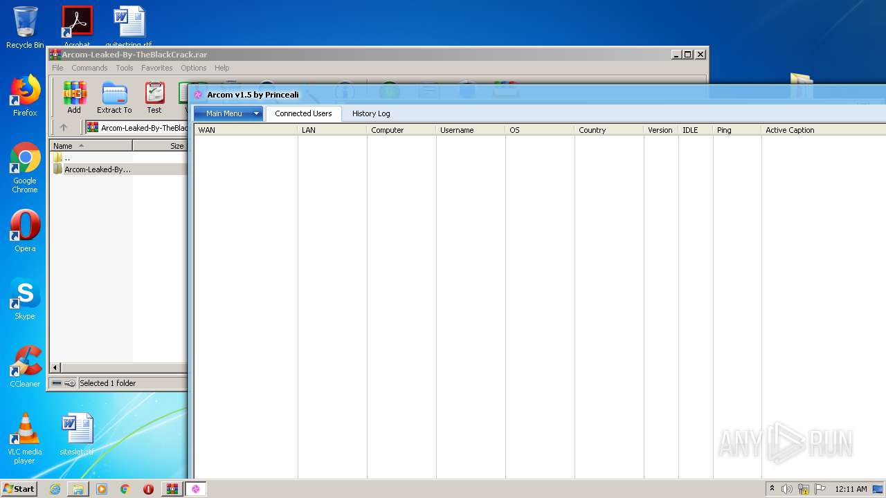Open the Firefox desktop shortcut
The image size is (886, 498).
pos(25,95)
